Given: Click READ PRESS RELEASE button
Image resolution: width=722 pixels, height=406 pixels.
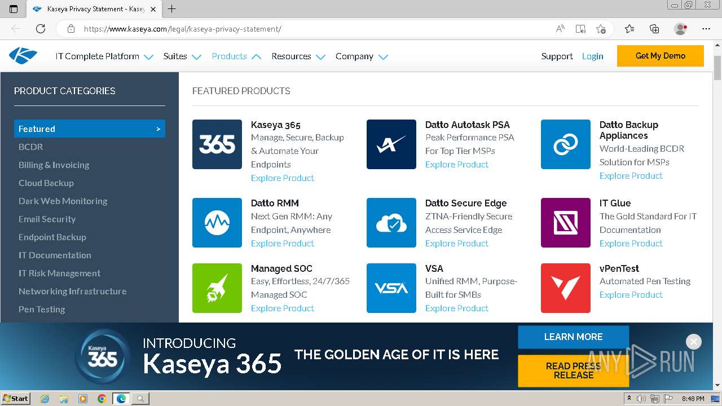Looking at the screenshot, I should click(x=573, y=370).
